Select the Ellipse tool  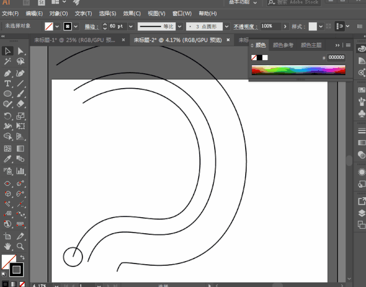[x=7, y=94]
